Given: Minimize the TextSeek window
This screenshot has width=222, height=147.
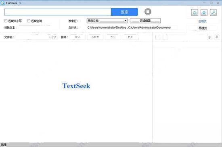Looking at the screenshot, I should point(204,3).
